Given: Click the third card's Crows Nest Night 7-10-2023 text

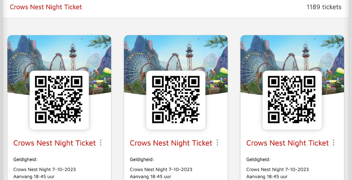Looking at the screenshot, I should 278,169.
